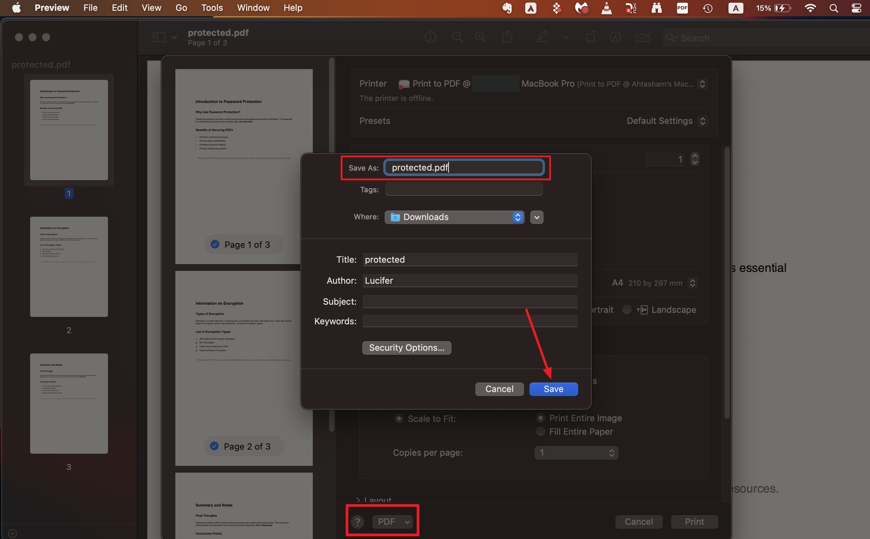Viewport: 870px width, 539px height.
Task: Select Print Entire Image option
Action: (x=541, y=418)
